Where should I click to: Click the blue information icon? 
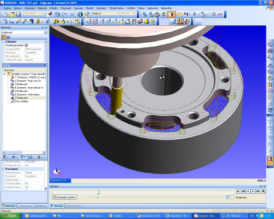(x=80, y=14)
